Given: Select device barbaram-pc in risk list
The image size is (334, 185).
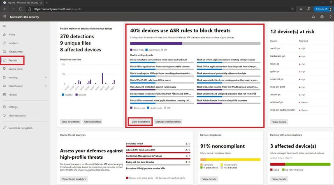Looking at the screenshot, I should [278, 56].
